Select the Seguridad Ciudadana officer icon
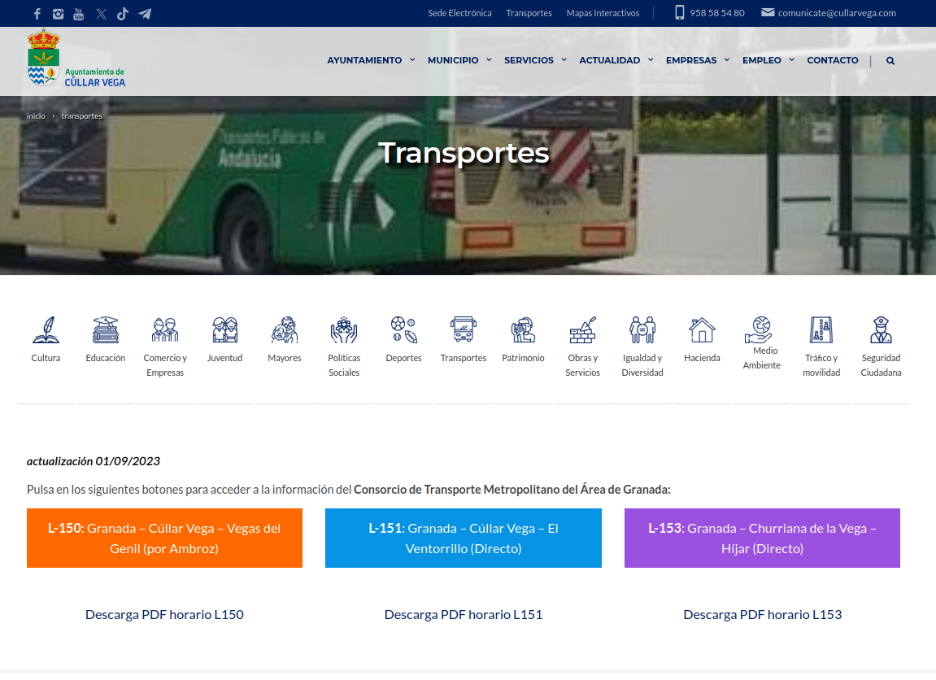This screenshot has width=936, height=680. click(x=881, y=331)
